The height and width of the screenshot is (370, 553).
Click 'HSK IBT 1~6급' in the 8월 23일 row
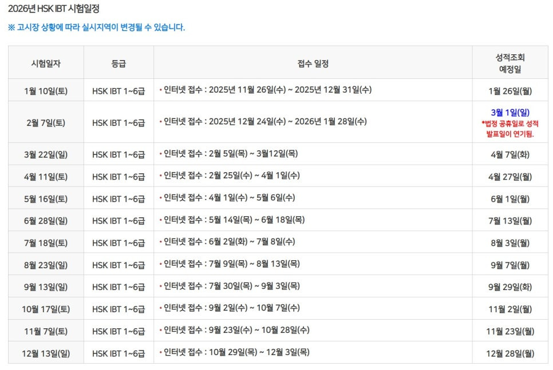tap(118, 265)
